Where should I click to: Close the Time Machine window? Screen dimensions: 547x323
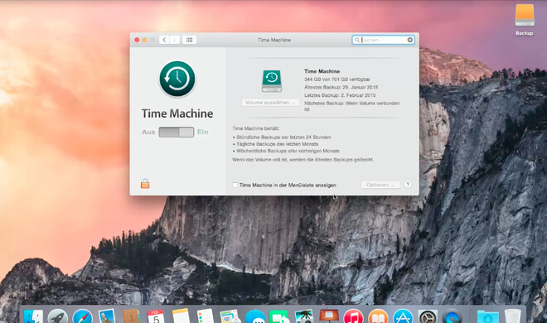(x=137, y=40)
